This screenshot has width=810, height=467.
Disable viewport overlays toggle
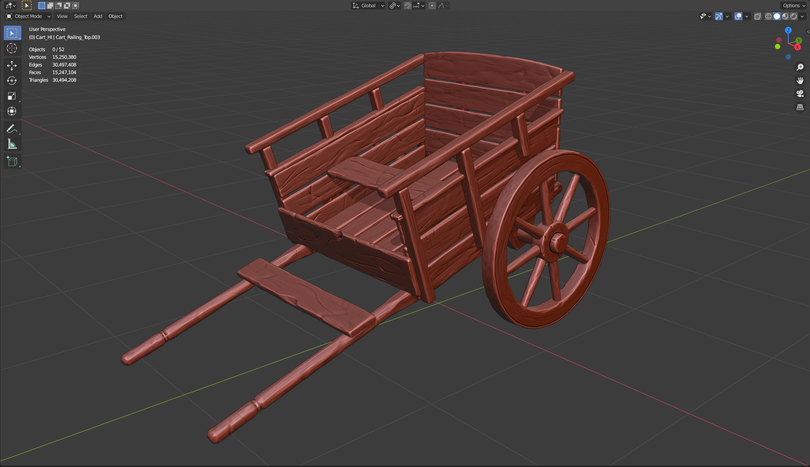pyautogui.click(x=738, y=16)
